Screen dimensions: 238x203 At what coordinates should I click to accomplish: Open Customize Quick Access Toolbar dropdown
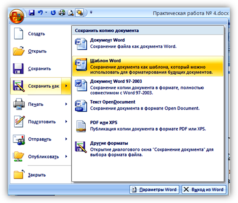pyautogui.click(x=91, y=12)
